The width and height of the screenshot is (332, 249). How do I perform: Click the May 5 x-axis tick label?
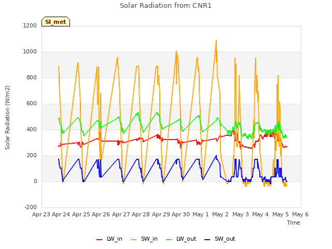(x=281, y=214)
